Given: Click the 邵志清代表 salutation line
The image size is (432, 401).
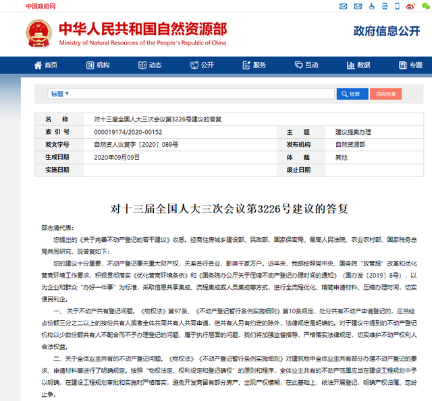Looking at the screenshot, I should pyautogui.click(x=57, y=228).
